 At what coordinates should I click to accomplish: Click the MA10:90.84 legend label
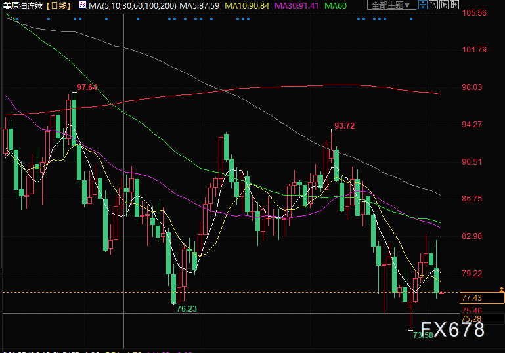coord(247,5)
